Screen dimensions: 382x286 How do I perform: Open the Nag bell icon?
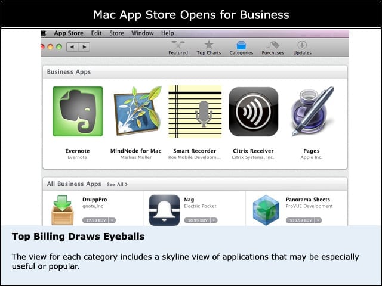pos(164,210)
